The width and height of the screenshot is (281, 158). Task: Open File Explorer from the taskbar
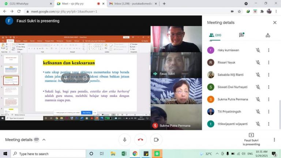(113, 154)
